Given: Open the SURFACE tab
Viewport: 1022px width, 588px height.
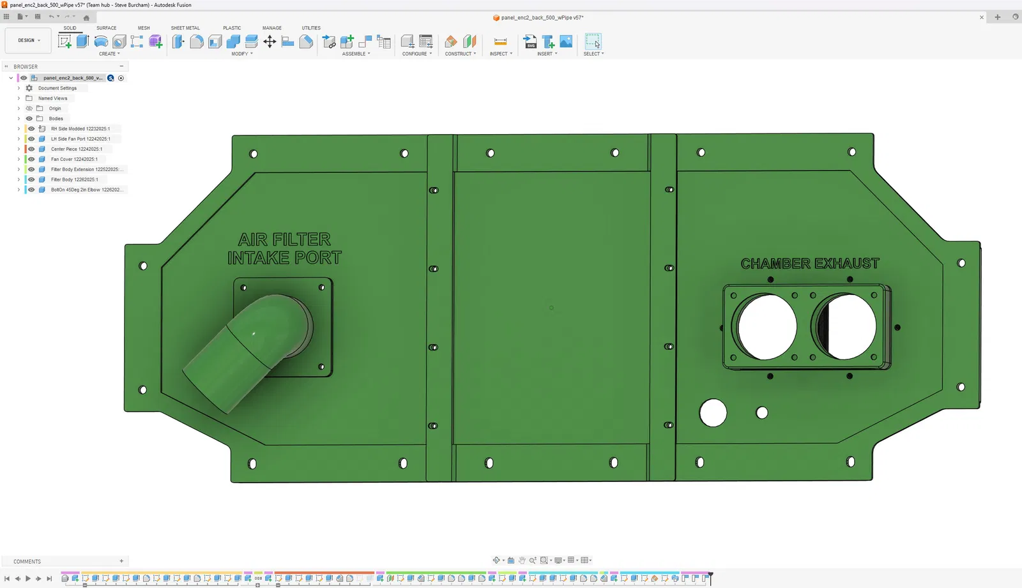Looking at the screenshot, I should click(x=107, y=28).
